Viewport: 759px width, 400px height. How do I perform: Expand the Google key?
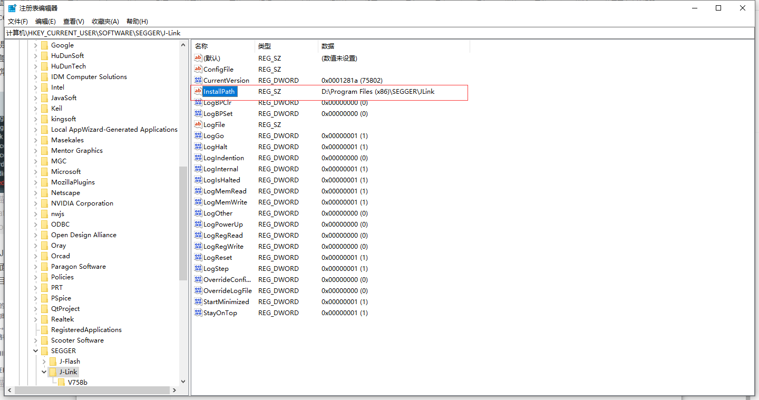click(36, 45)
